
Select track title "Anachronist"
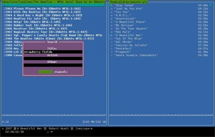125,19
